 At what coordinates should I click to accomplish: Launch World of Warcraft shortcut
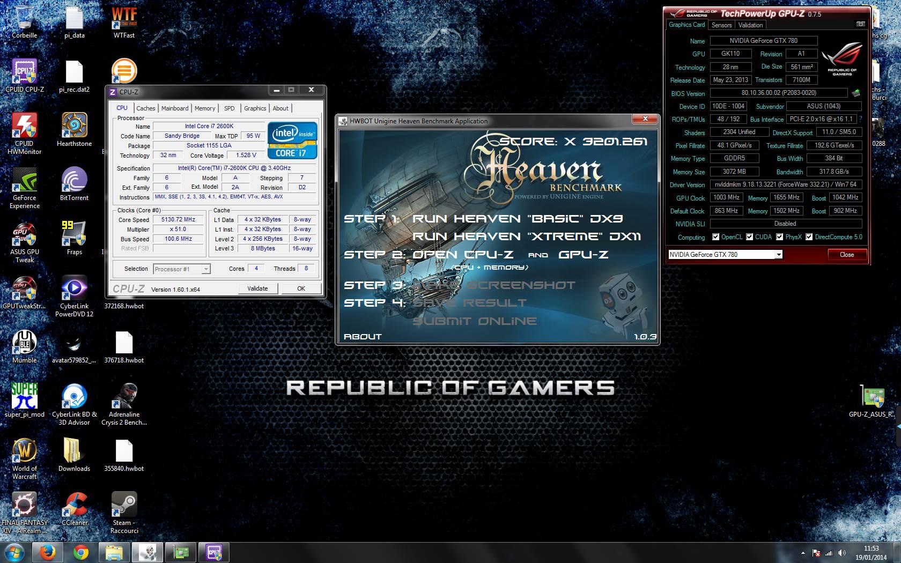(x=24, y=458)
